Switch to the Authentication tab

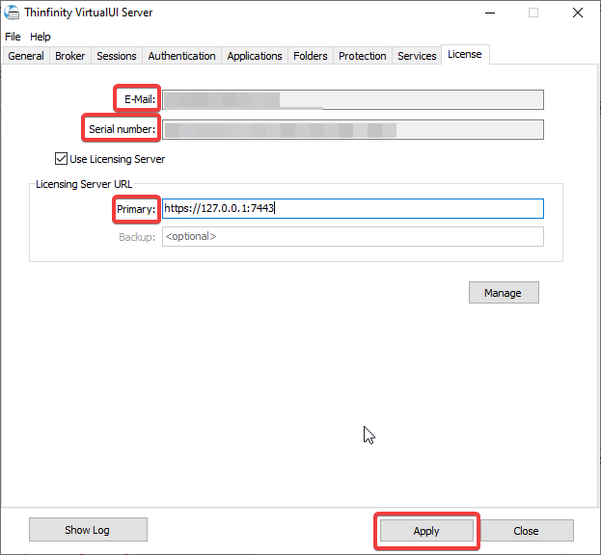[x=181, y=56]
